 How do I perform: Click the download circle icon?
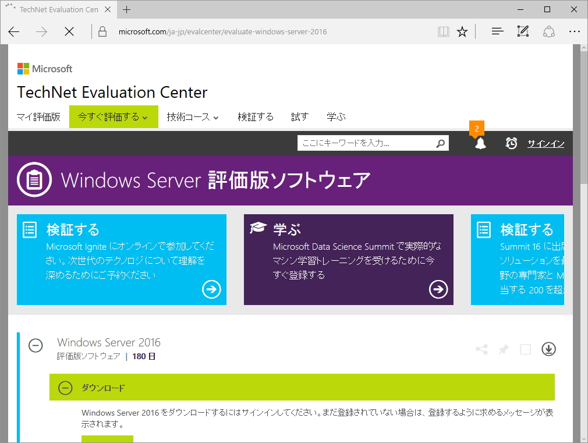[548, 349]
